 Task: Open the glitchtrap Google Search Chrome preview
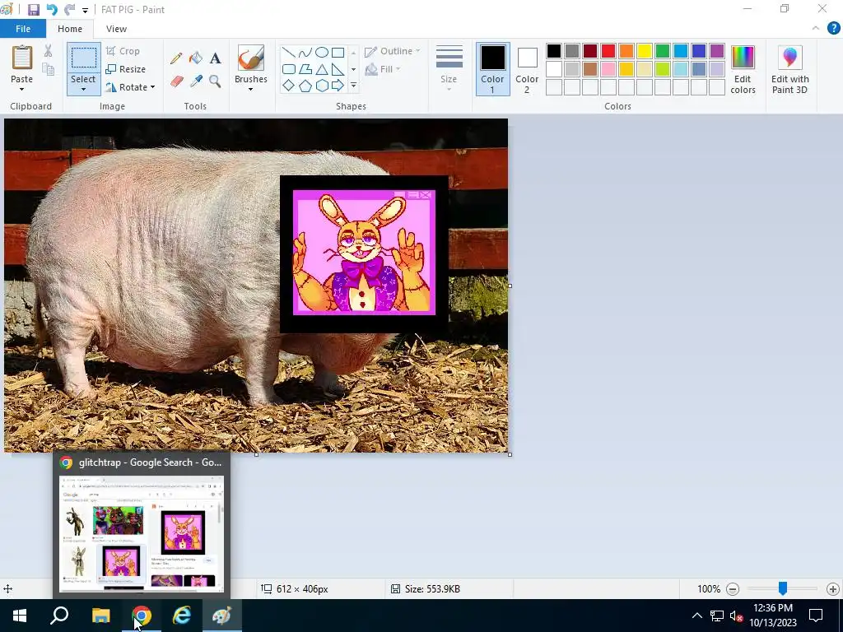142,524
